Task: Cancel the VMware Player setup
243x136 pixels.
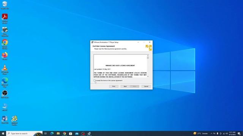Action: [x=146, y=87]
